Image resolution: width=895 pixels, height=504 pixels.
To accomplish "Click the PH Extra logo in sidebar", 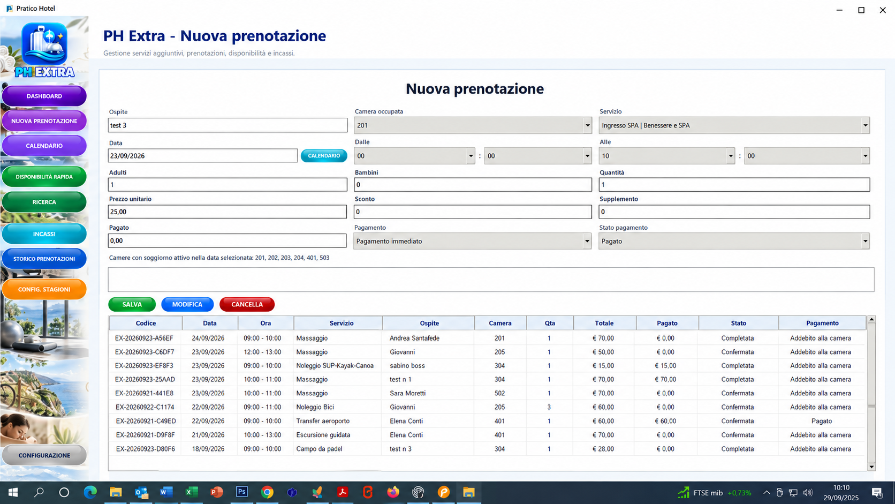I will click(x=44, y=50).
